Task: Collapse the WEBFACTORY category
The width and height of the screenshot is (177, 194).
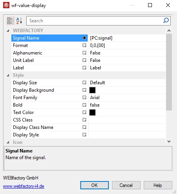Action: pyautogui.click(x=8, y=31)
